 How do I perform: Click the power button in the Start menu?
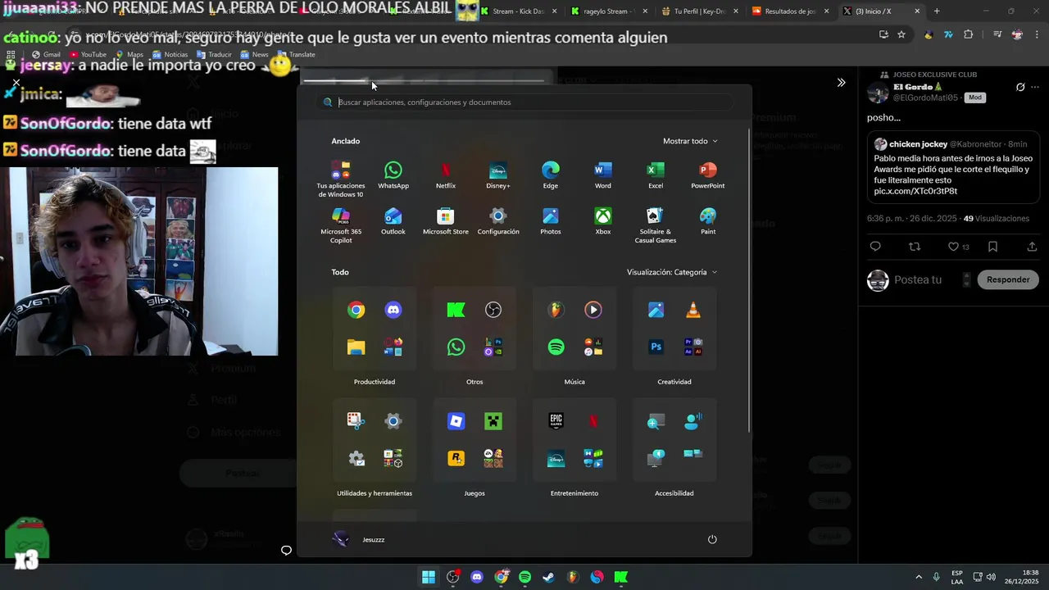[712, 539]
